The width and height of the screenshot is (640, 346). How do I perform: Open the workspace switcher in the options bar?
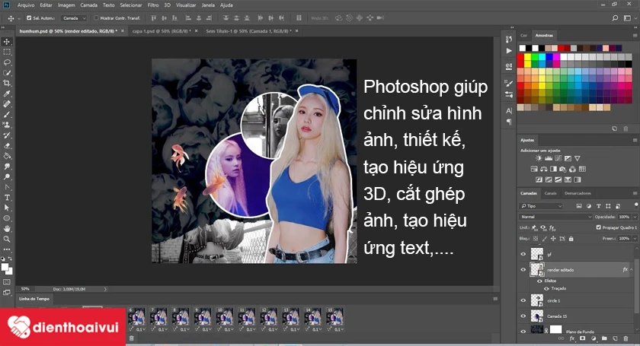[628, 18]
